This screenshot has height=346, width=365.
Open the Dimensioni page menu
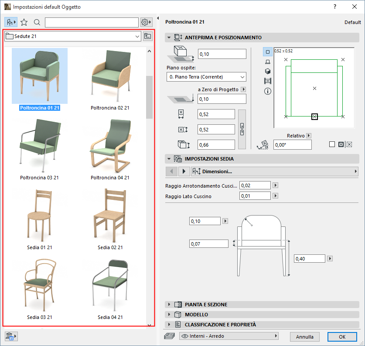tap(275, 171)
